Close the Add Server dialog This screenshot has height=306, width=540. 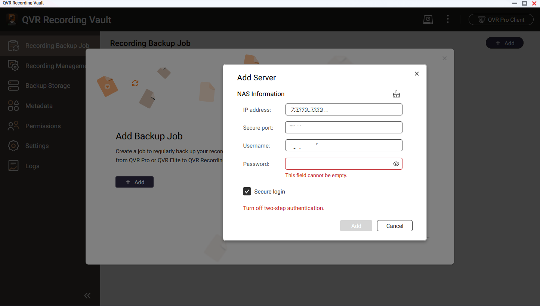point(417,74)
